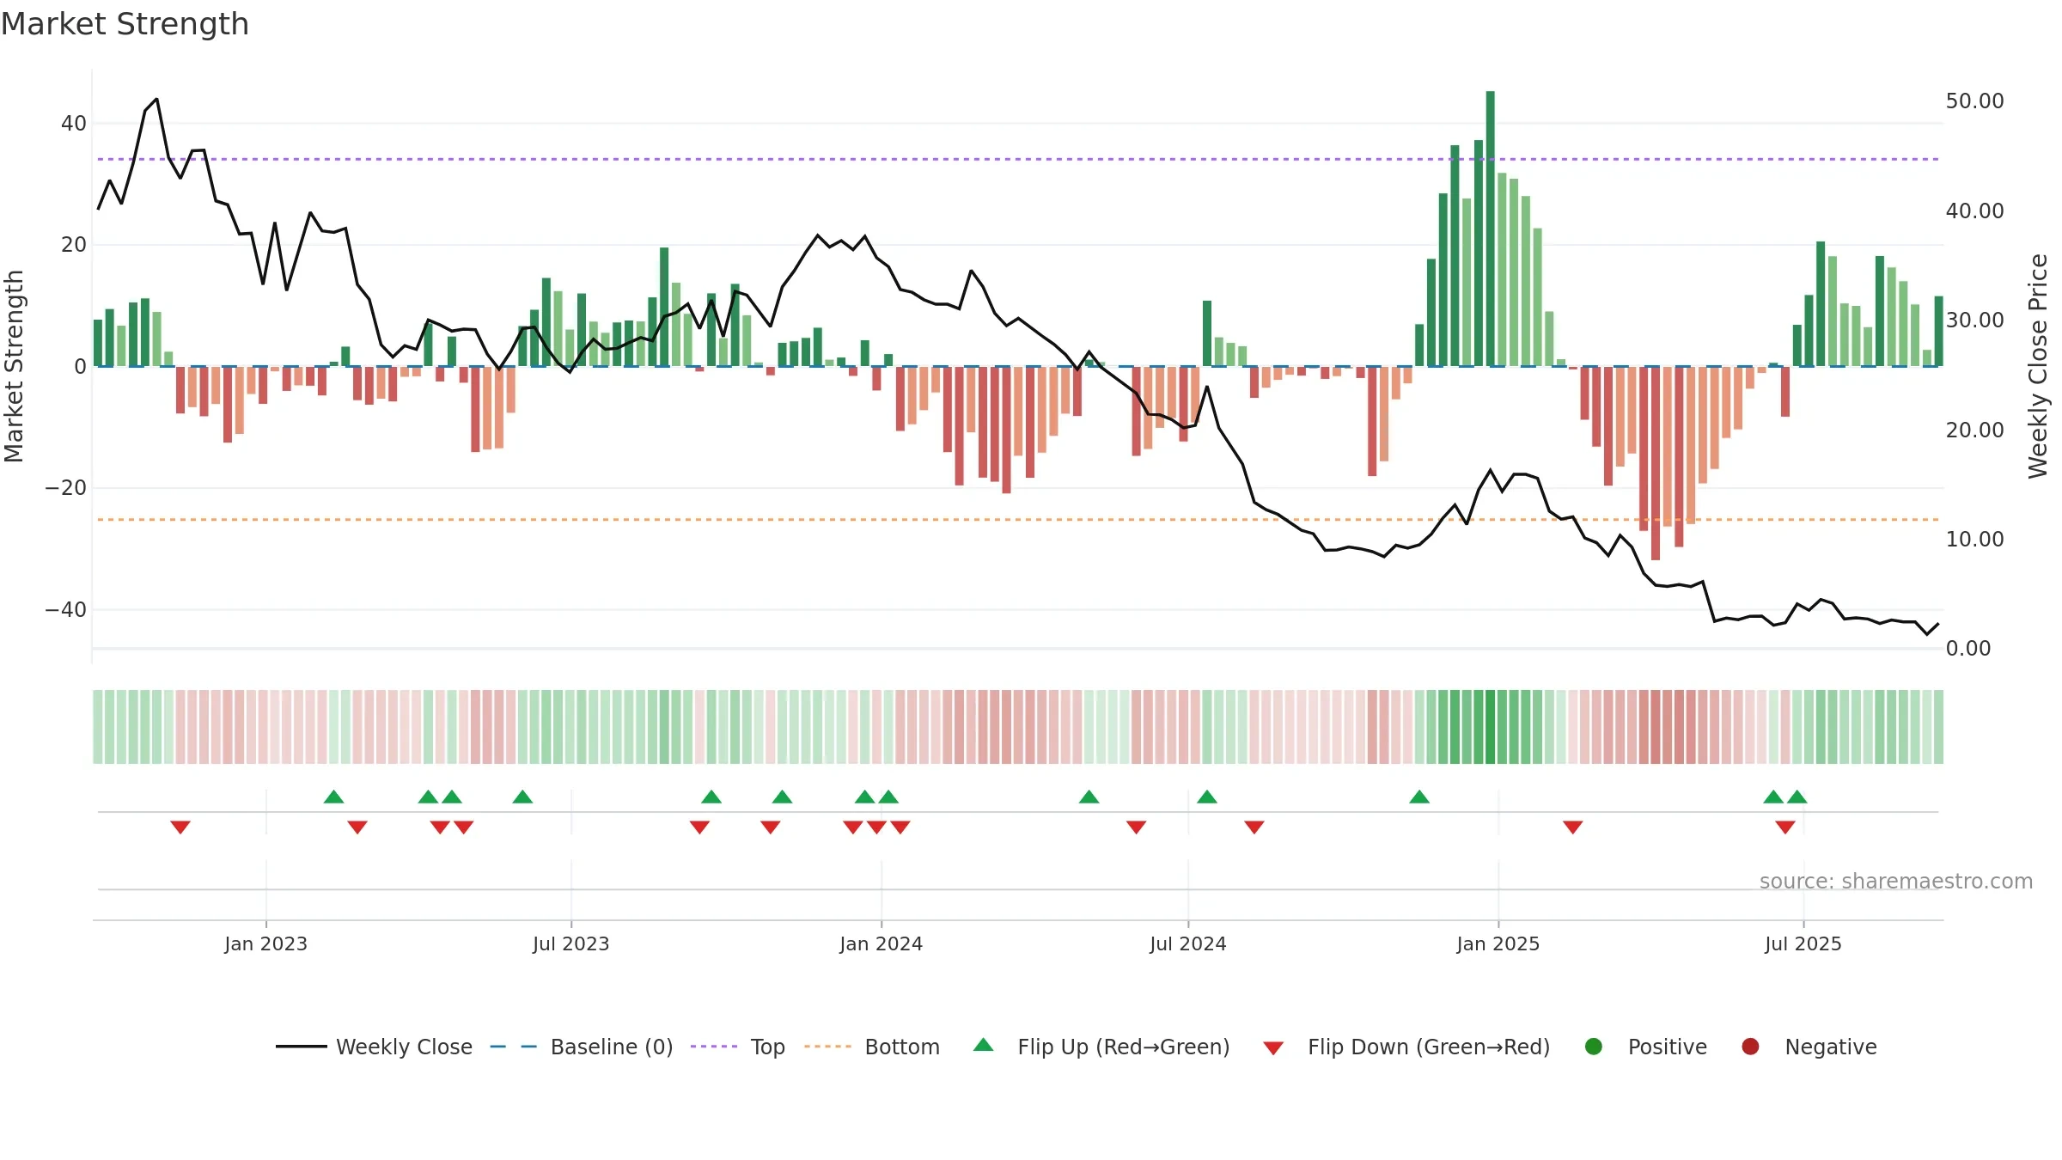Select the flip-down triangle just before Jul 2025
The width and height of the screenshot is (2062, 1160).
pyautogui.click(x=1785, y=827)
